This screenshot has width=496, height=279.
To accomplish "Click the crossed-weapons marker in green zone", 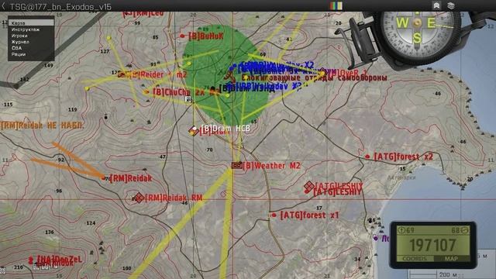I will click(229, 76).
